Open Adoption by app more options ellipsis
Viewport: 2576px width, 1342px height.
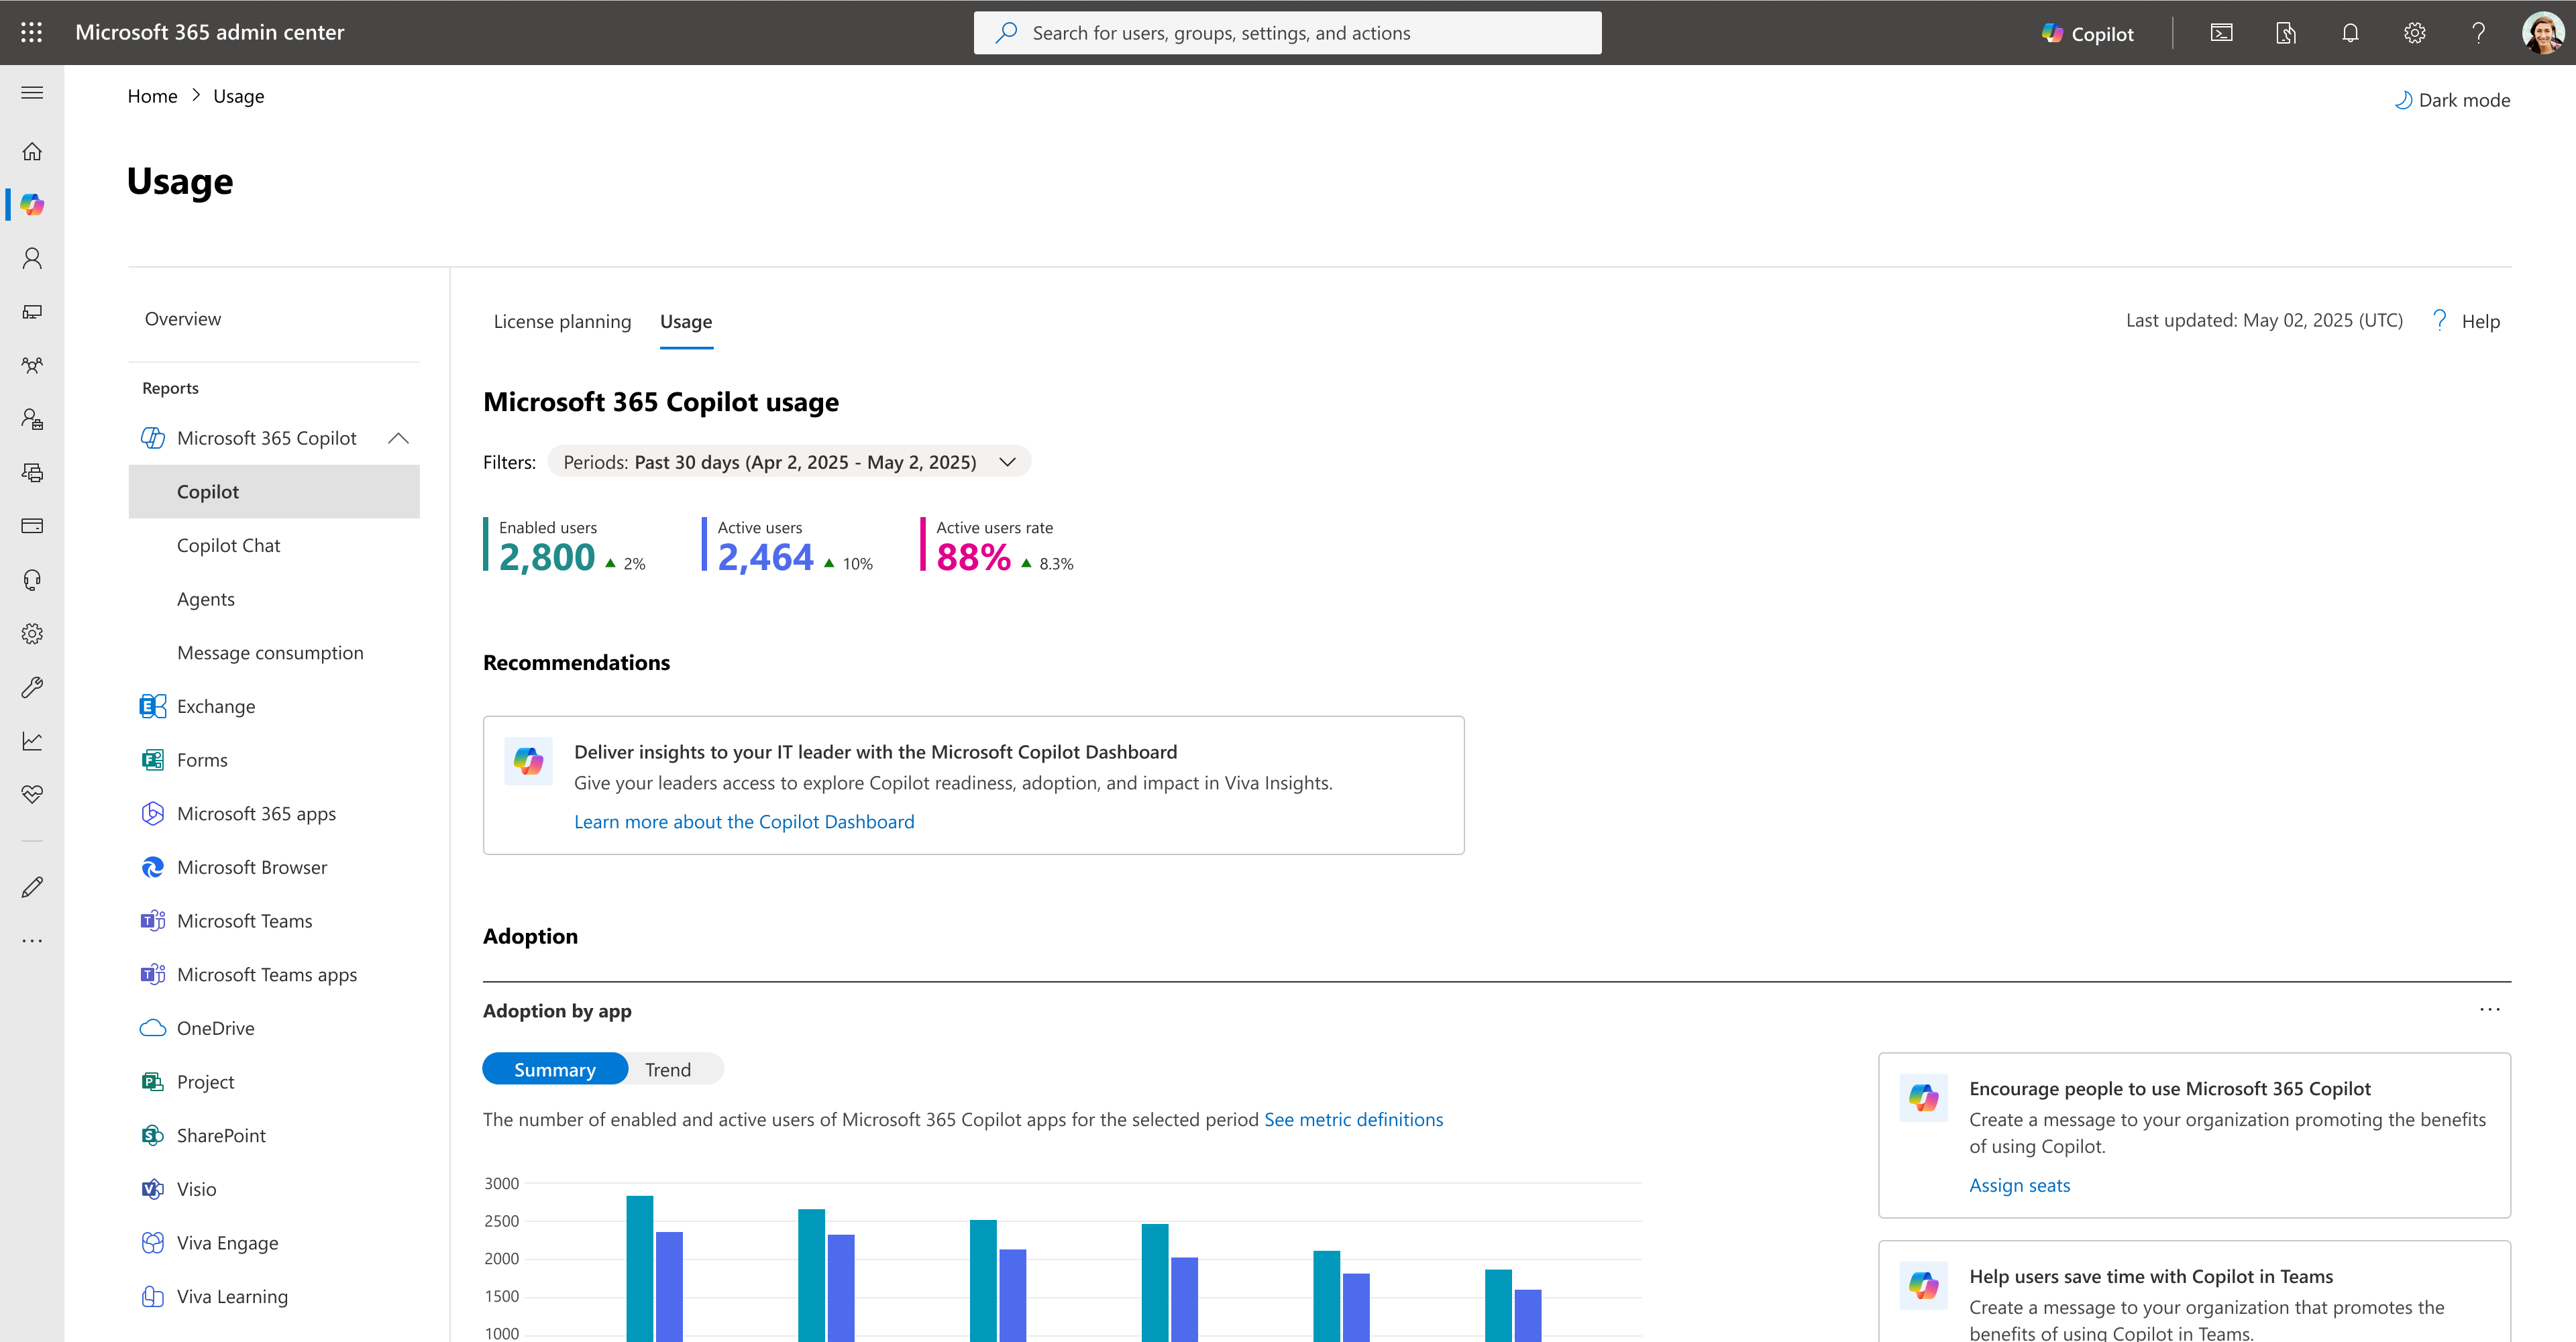(2490, 1010)
